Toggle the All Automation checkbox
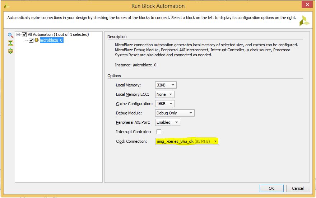The height and width of the screenshot is (198, 316). click(24, 35)
